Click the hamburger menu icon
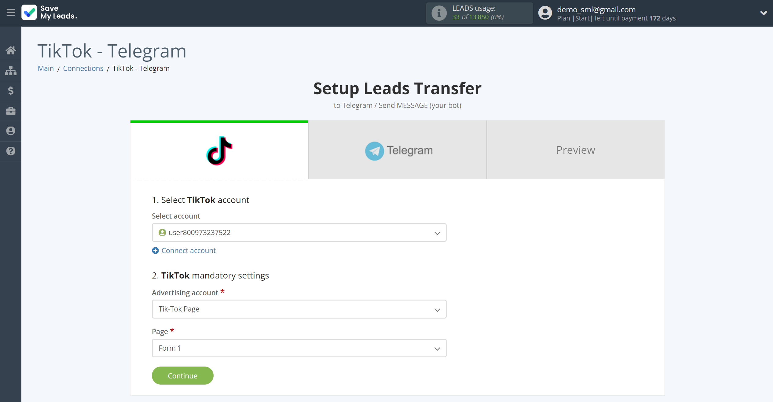 [x=11, y=12]
